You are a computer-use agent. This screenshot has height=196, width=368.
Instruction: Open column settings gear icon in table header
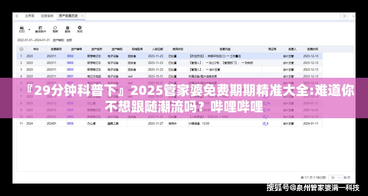pos(21,49)
